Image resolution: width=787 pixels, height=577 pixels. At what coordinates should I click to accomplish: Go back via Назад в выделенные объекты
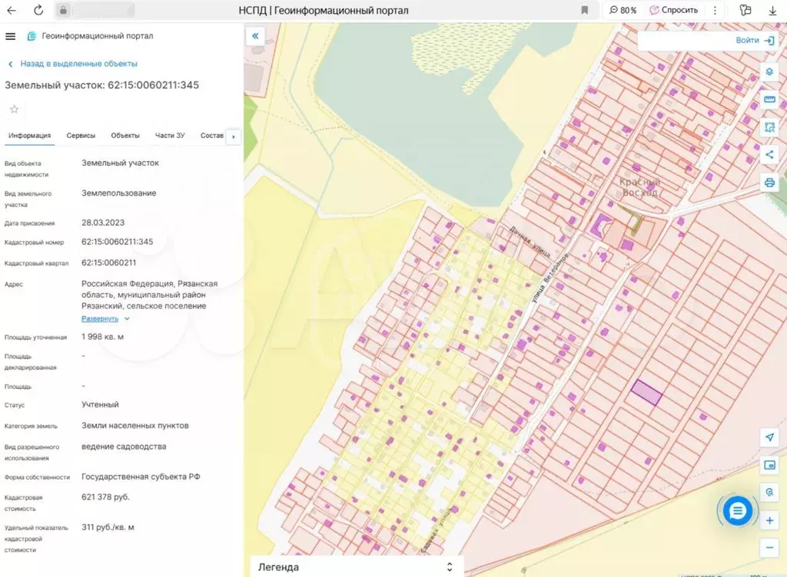(73, 64)
